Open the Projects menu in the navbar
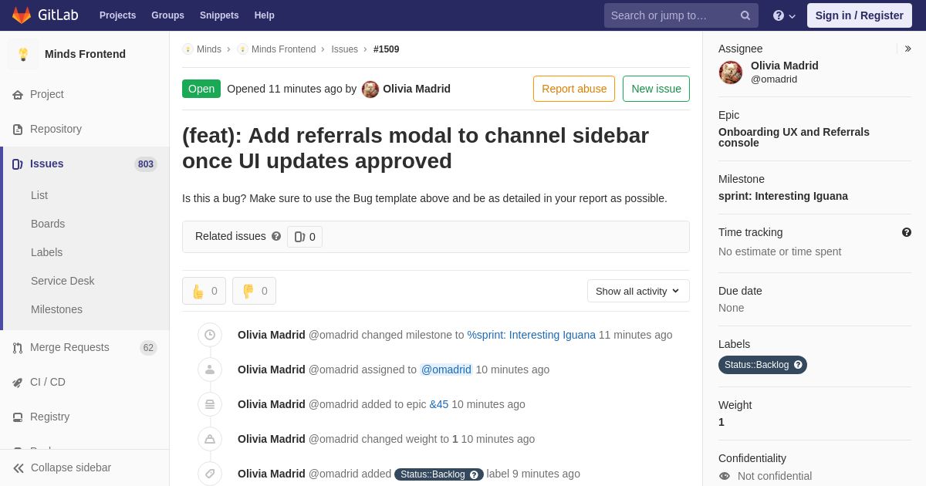The width and height of the screenshot is (926, 486). coord(117,15)
